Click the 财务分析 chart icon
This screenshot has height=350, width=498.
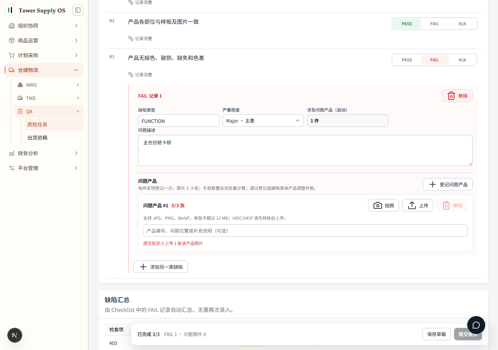coord(12,153)
